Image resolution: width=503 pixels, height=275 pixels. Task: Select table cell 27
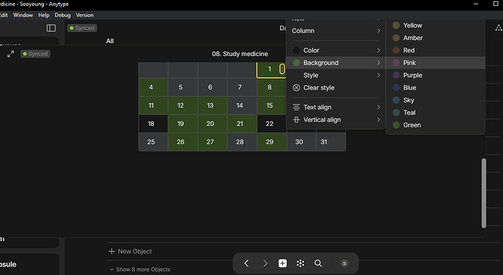(x=212, y=142)
